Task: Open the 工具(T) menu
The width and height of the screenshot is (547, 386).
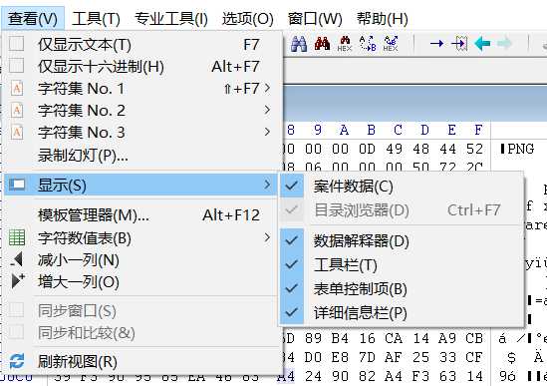Action: pos(96,18)
